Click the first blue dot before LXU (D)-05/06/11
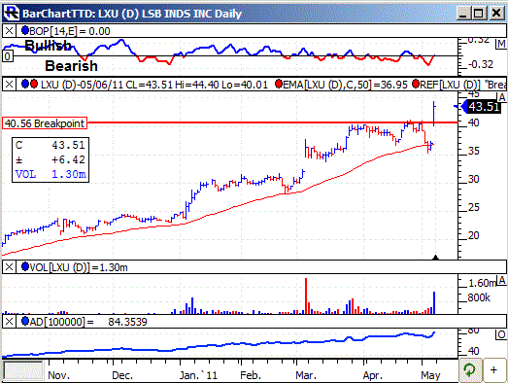Screen dimensions: 508x383 pyautogui.click(x=25, y=85)
